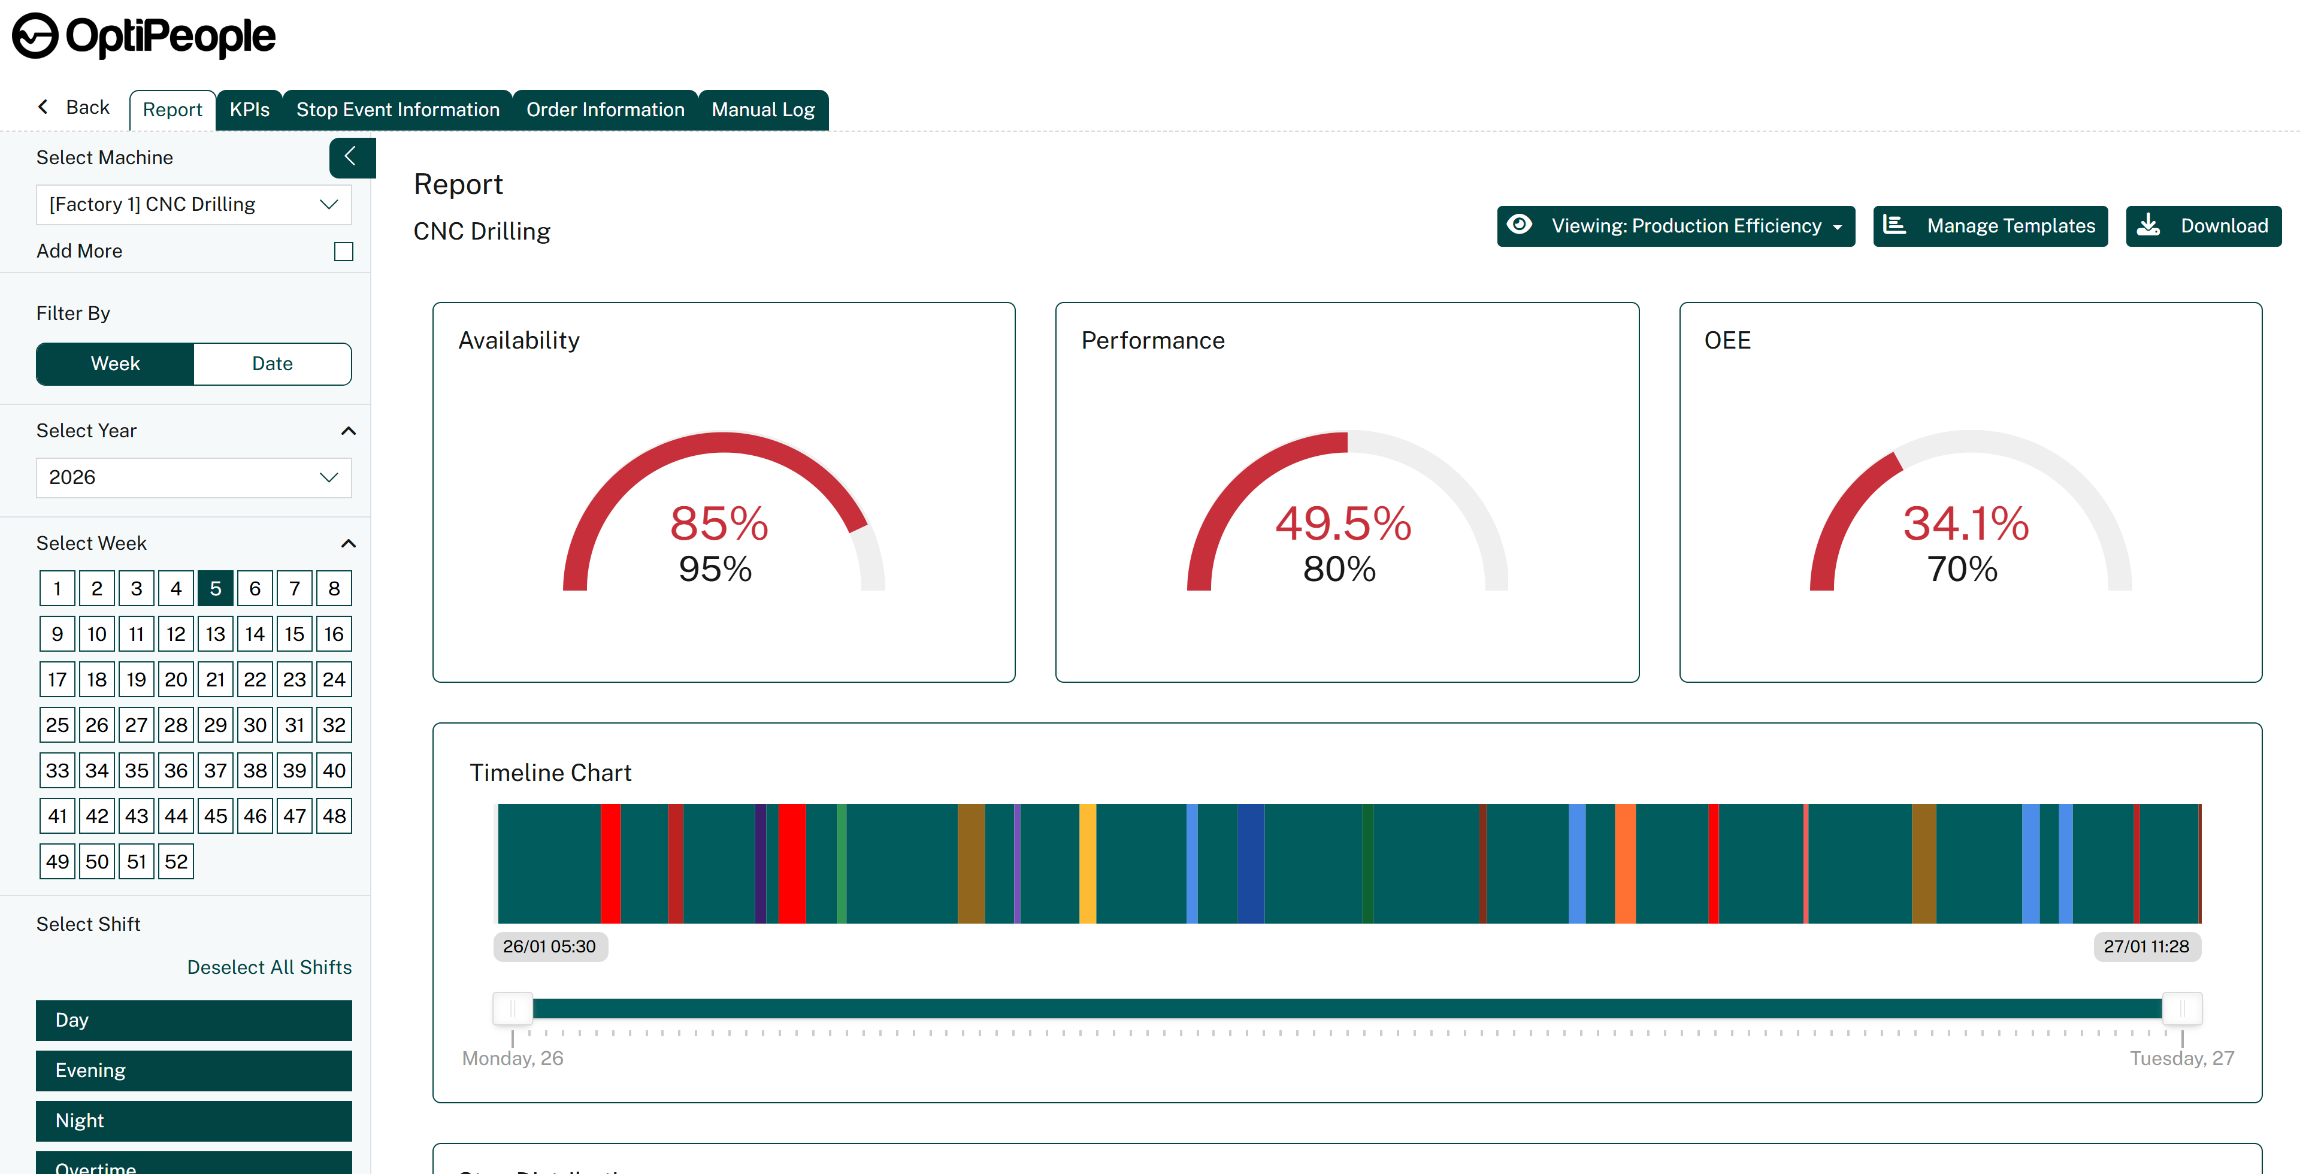Click the OEE gauge showing 34.1%
Viewport: 2300px width, 1174px height.
(1971, 511)
